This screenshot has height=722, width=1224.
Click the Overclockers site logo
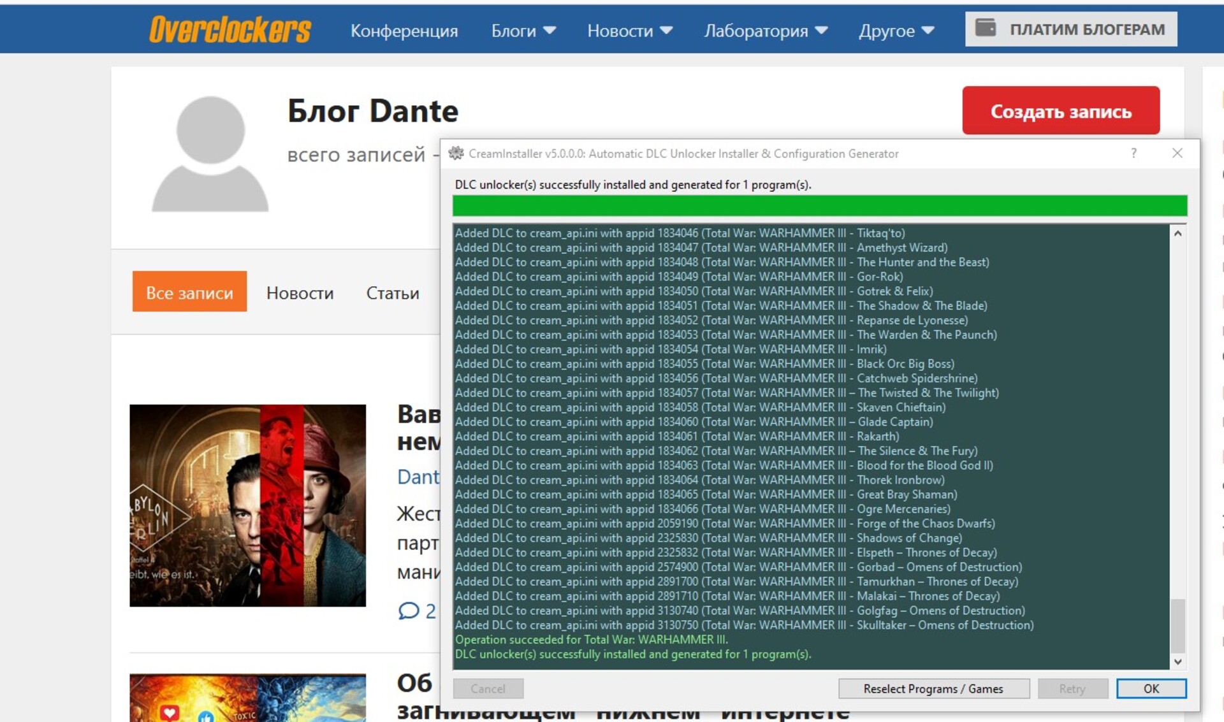point(230,30)
